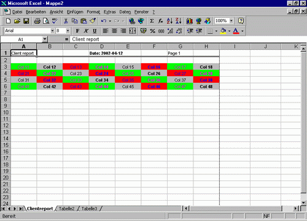Toggle Underline formatting U button
This screenshot has width=307, height=221.
(95, 31)
